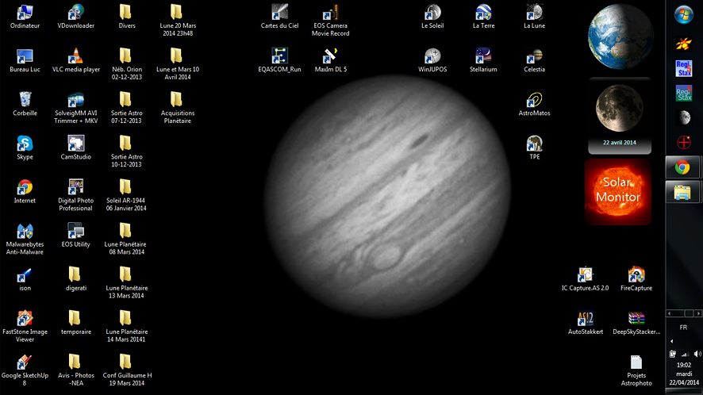This screenshot has width=703, height=395.
Task: Open first RegiStax taskbar icon
Action: tap(684, 68)
